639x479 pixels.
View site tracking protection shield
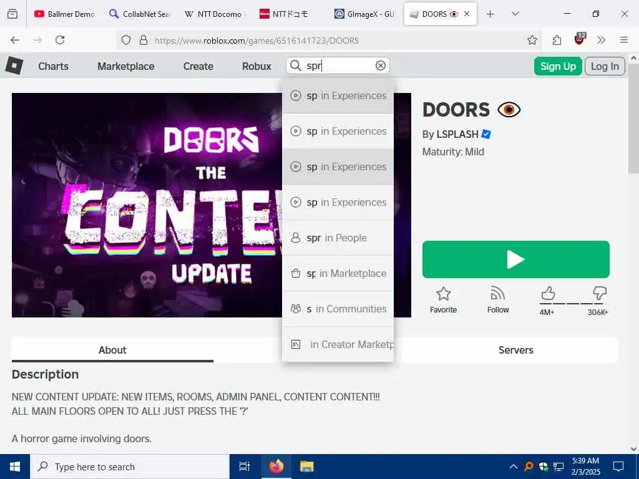tap(126, 40)
